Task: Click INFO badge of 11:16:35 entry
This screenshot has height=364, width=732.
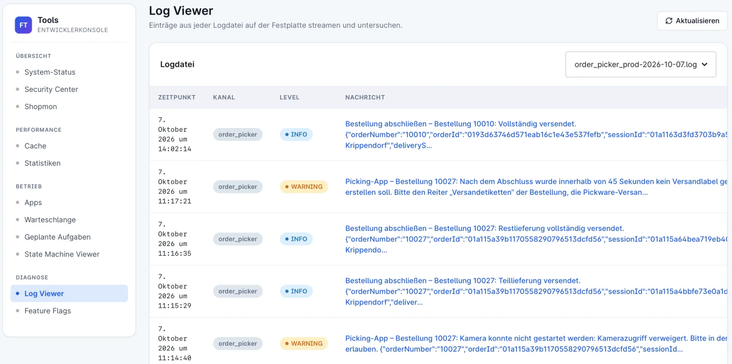Action: [296, 239]
